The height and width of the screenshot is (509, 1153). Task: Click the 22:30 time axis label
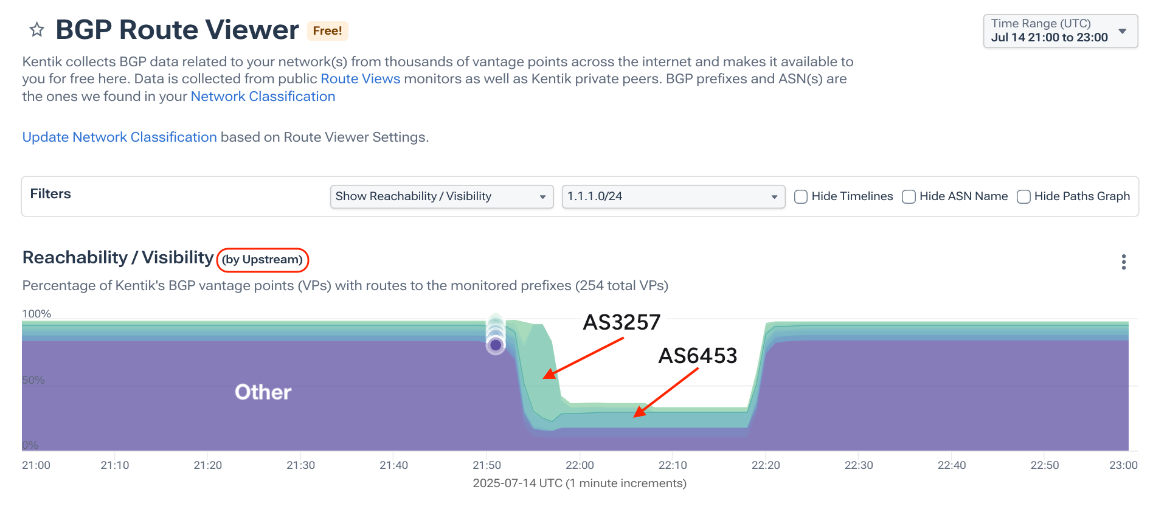859,465
